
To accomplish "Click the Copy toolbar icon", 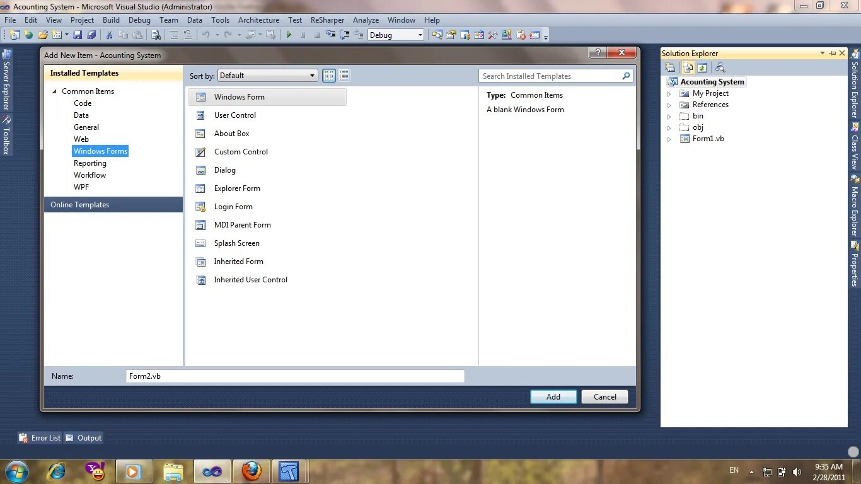I will pos(123,35).
